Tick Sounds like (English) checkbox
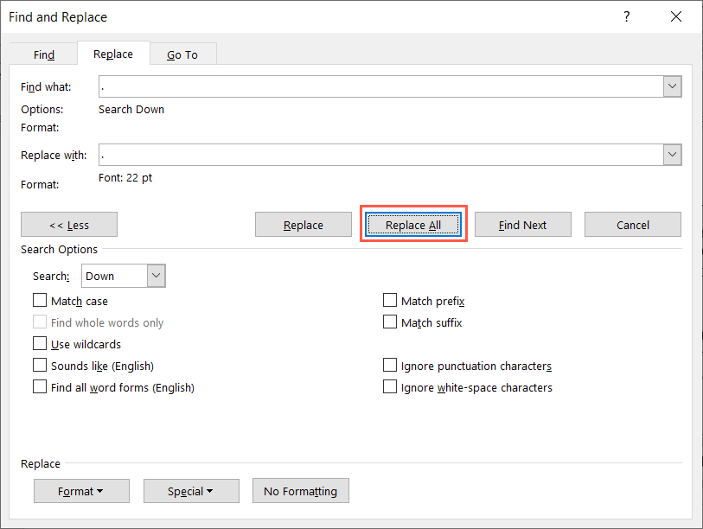 tap(40, 366)
